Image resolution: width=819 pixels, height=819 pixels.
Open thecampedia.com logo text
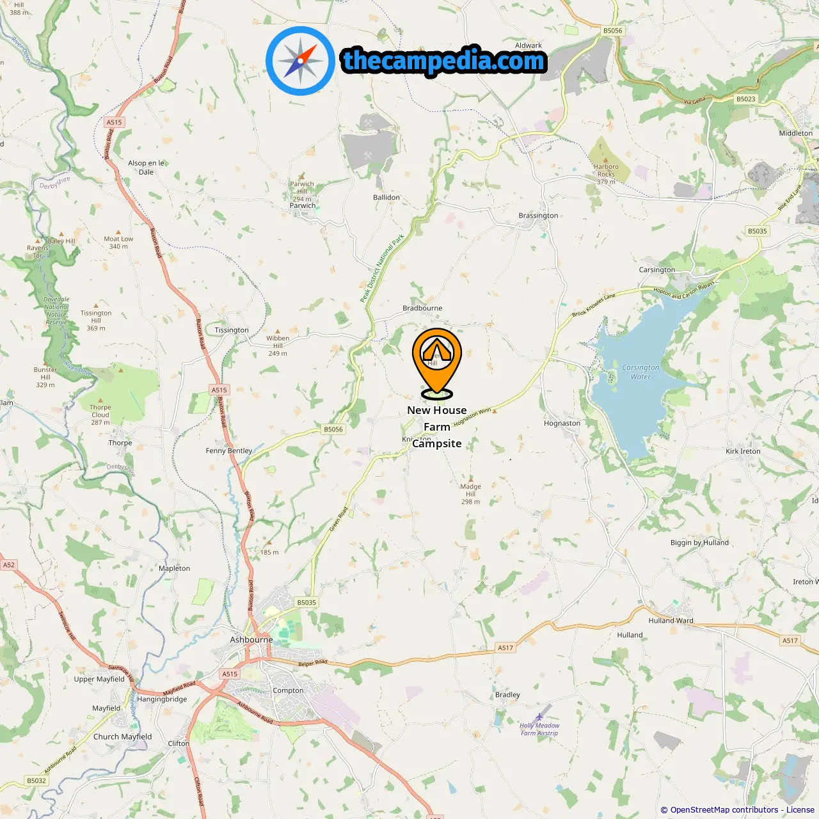point(443,61)
